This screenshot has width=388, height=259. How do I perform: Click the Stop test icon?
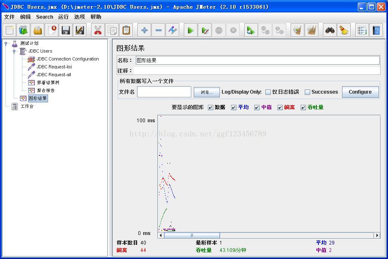point(219,30)
